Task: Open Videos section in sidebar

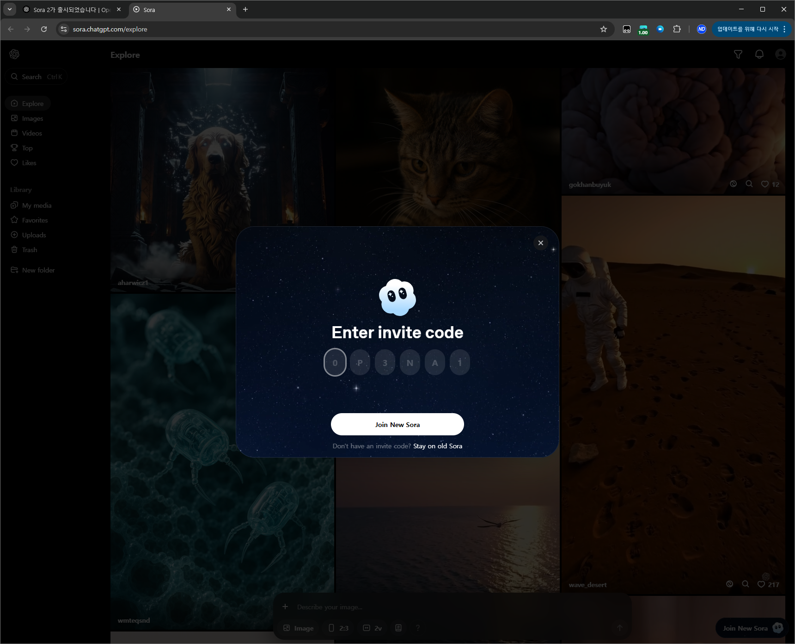Action: click(x=27, y=133)
